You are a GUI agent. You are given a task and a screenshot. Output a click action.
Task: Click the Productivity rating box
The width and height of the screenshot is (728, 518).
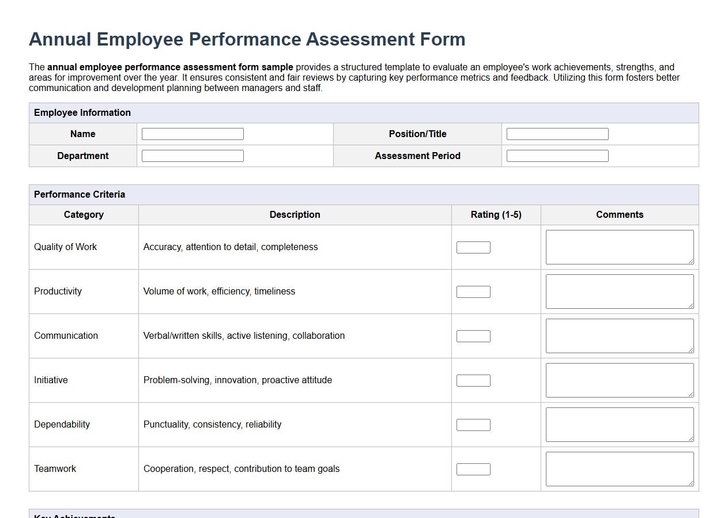click(473, 292)
